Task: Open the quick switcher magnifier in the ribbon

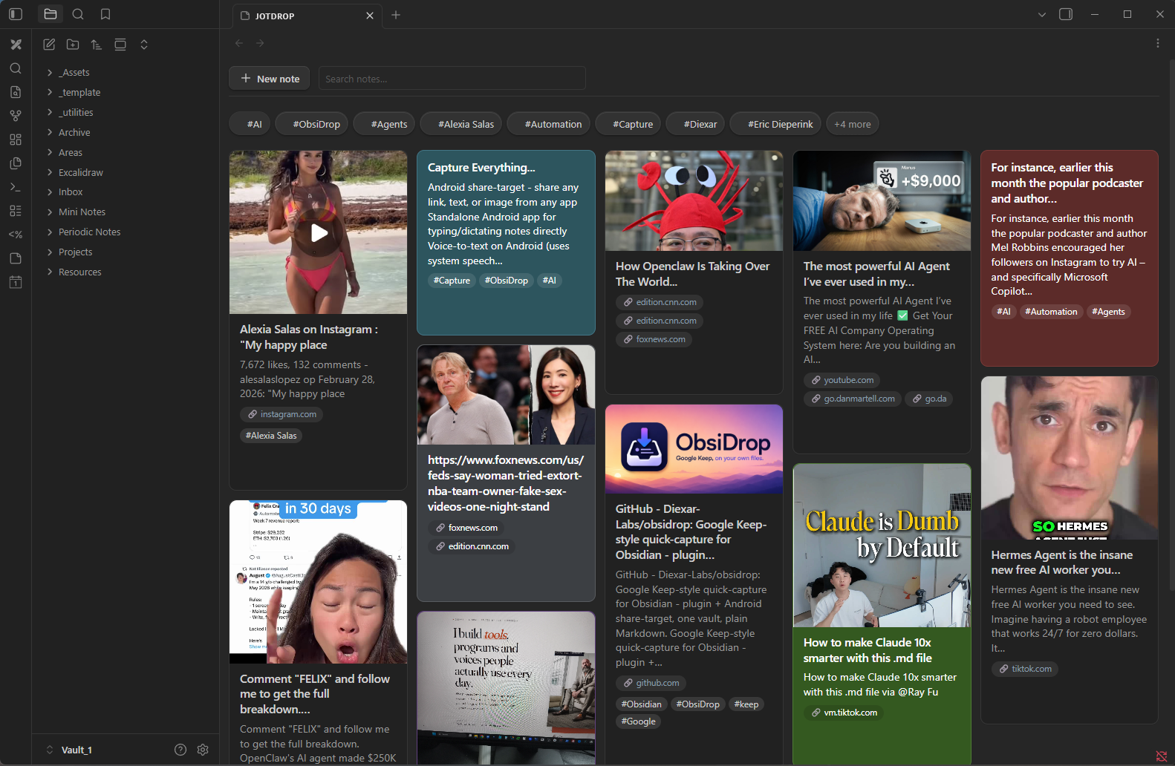Action: pos(16,68)
